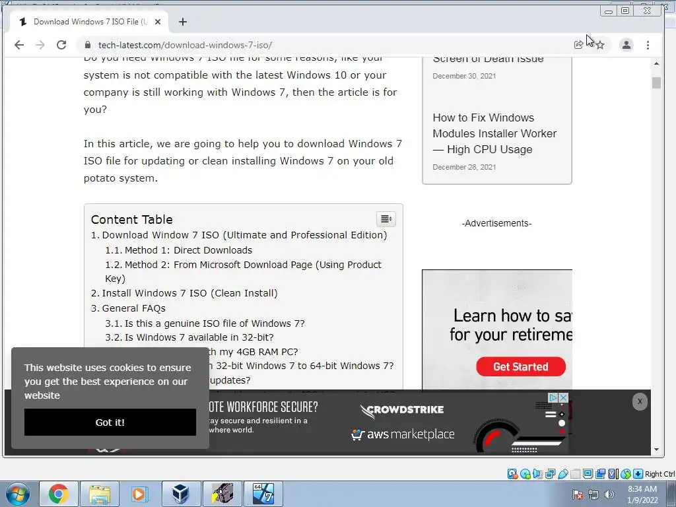The height and width of the screenshot is (507, 676).
Task: Share this page via the share icon
Action: pyautogui.click(x=578, y=45)
